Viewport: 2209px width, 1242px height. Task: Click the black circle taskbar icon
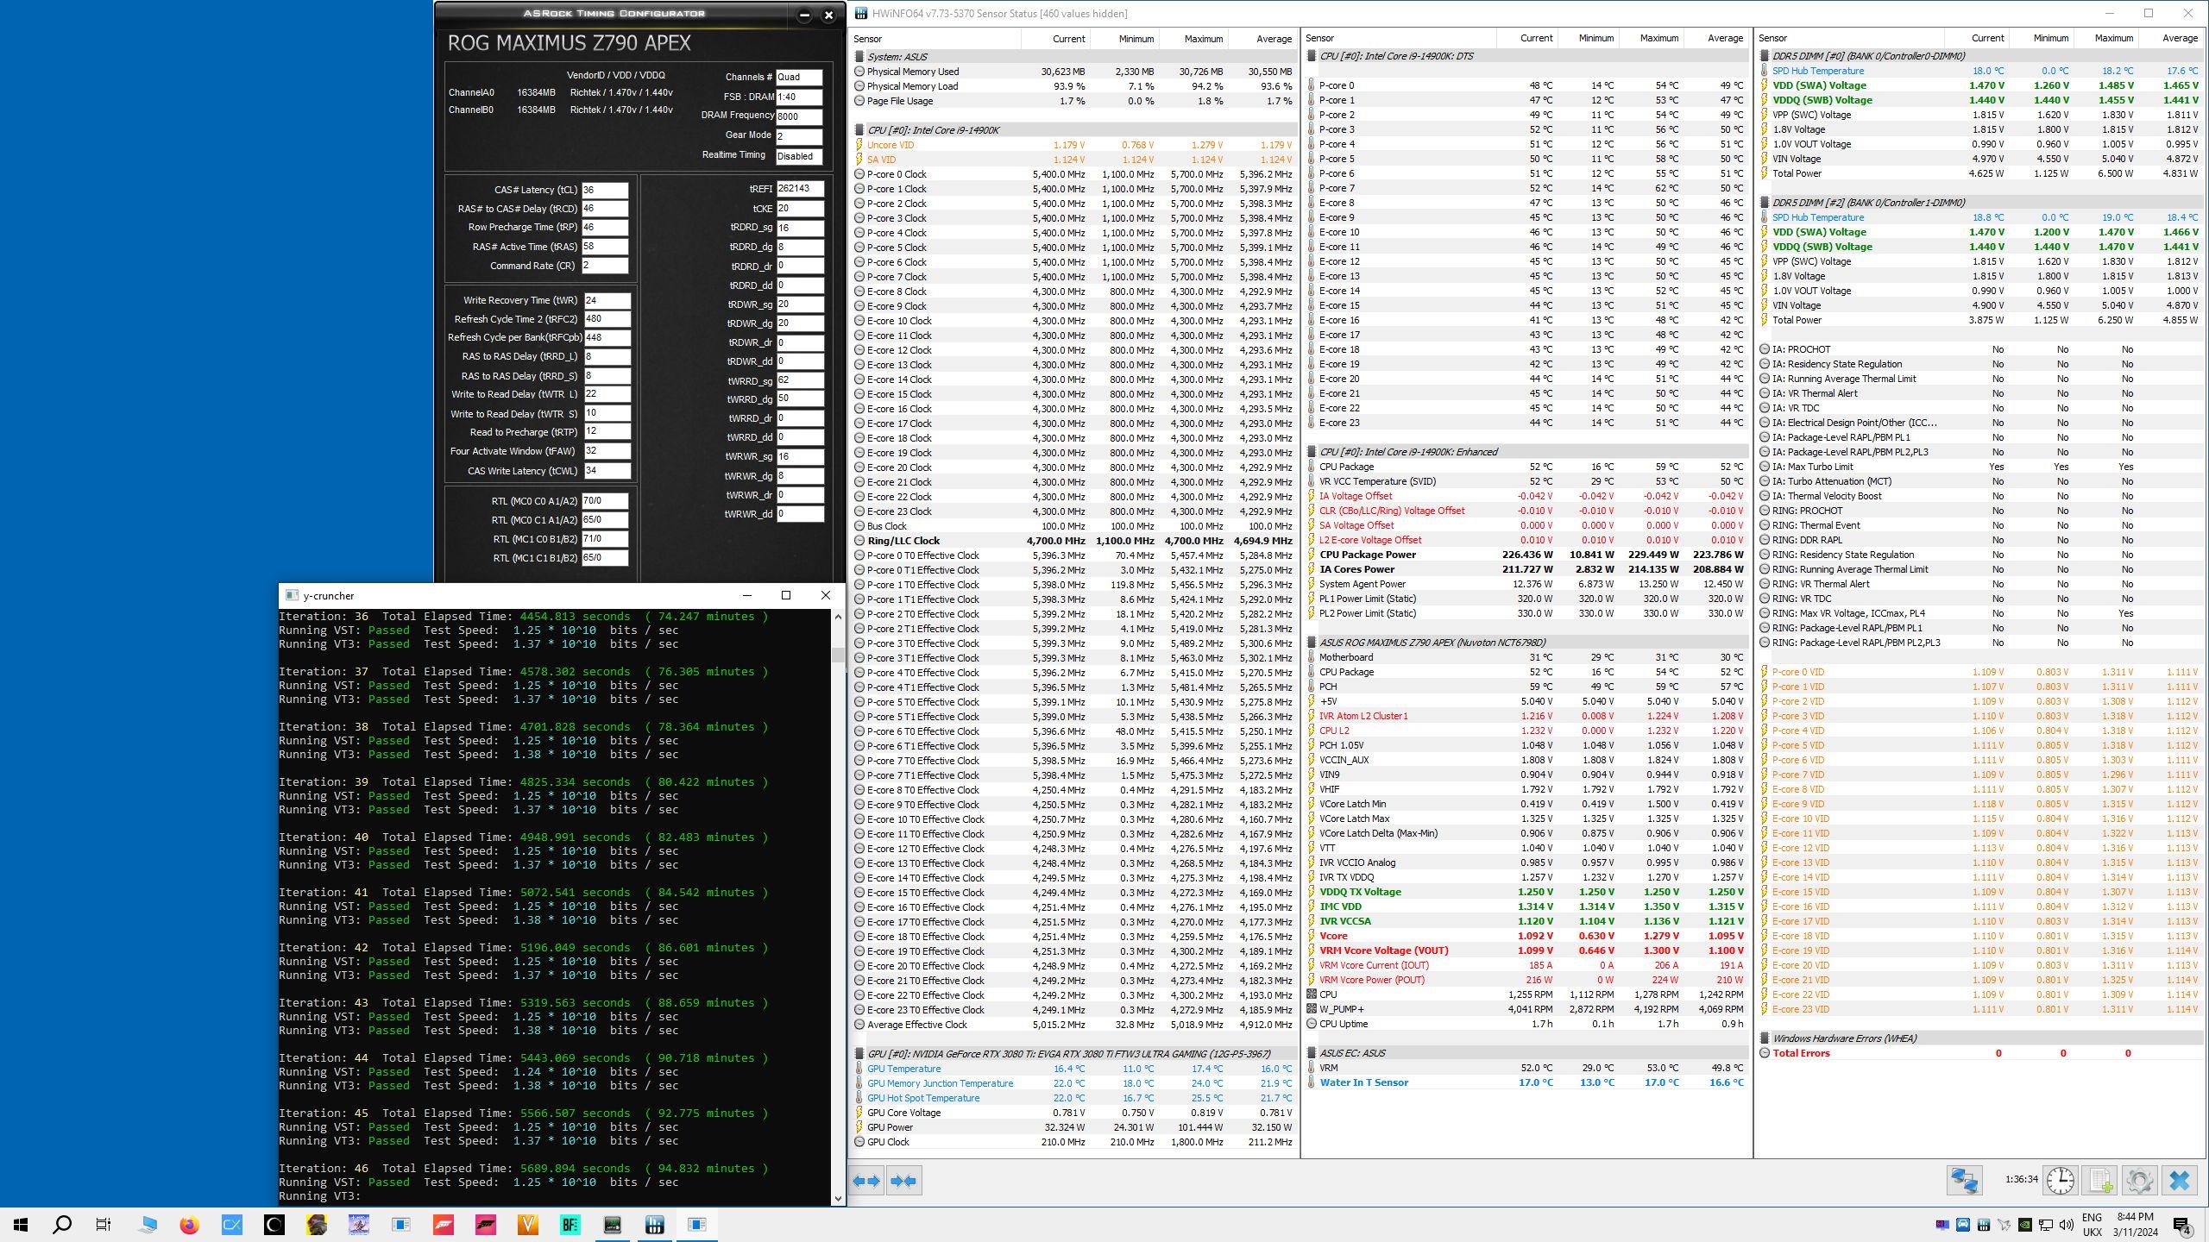pos(274,1224)
